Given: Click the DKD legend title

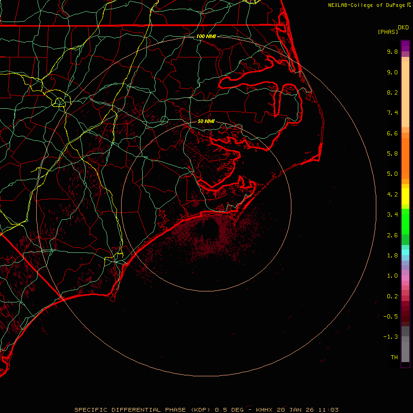Looking at the screenshot, I should 403,28.
